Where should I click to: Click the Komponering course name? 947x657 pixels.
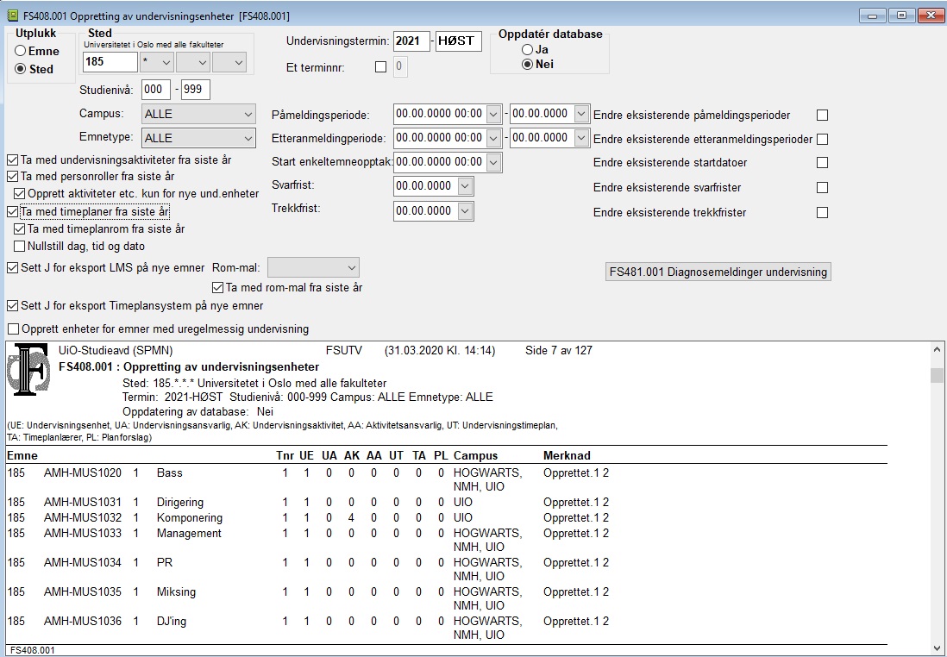pos(190,518)
